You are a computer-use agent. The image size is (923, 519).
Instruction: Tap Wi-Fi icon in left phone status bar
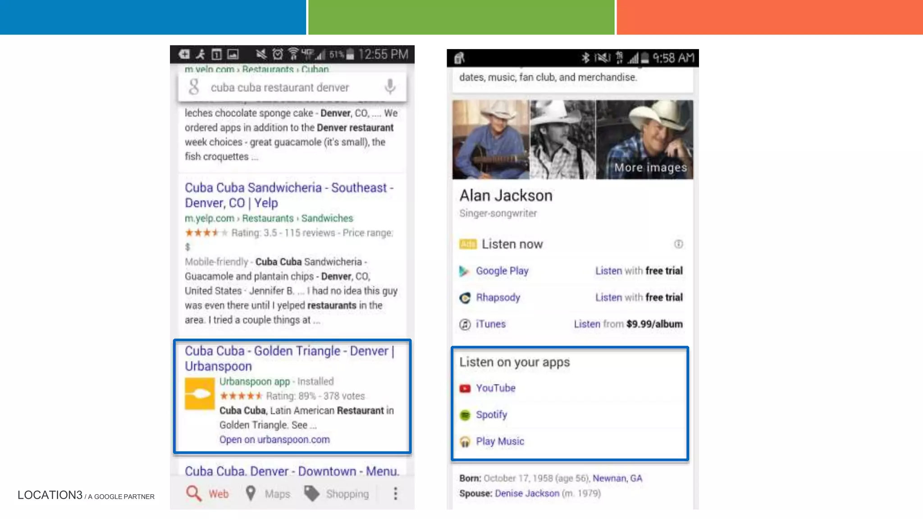[293, 54]
